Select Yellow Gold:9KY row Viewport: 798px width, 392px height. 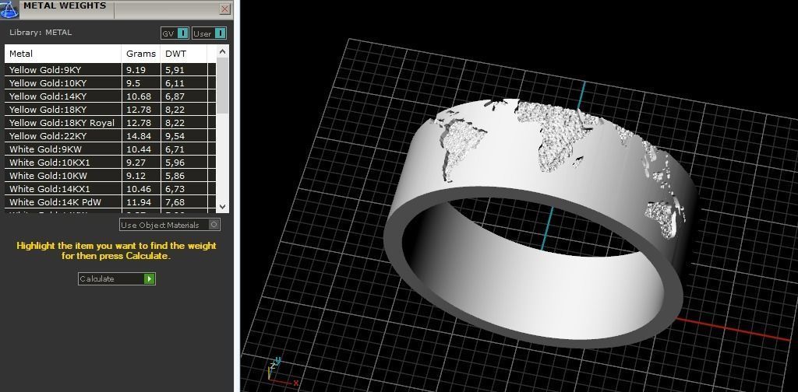point(111,70)
